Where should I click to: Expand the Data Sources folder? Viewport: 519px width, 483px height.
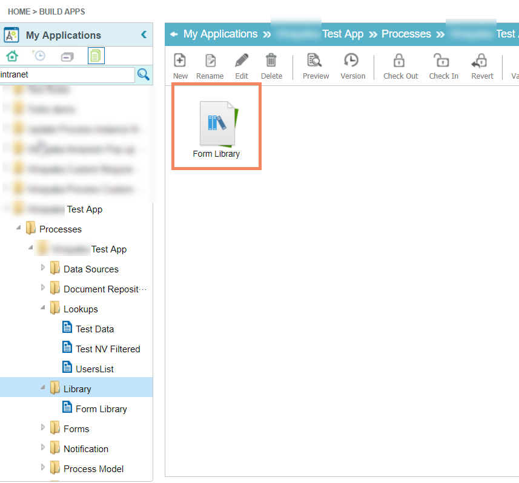(43, 268)
